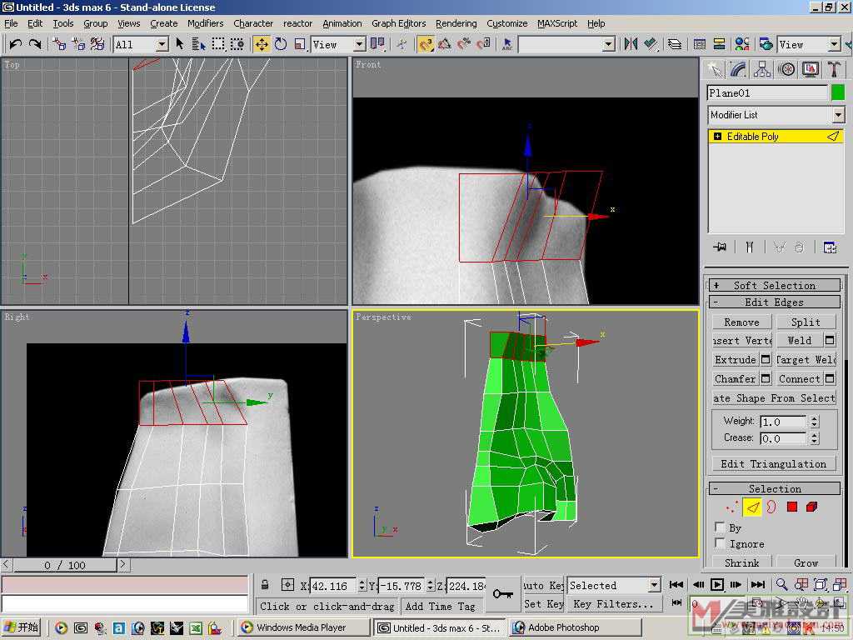Screen dimensions: 853x640
Task: Enable the By Vertex checkbox
Action: pos(721,527)
